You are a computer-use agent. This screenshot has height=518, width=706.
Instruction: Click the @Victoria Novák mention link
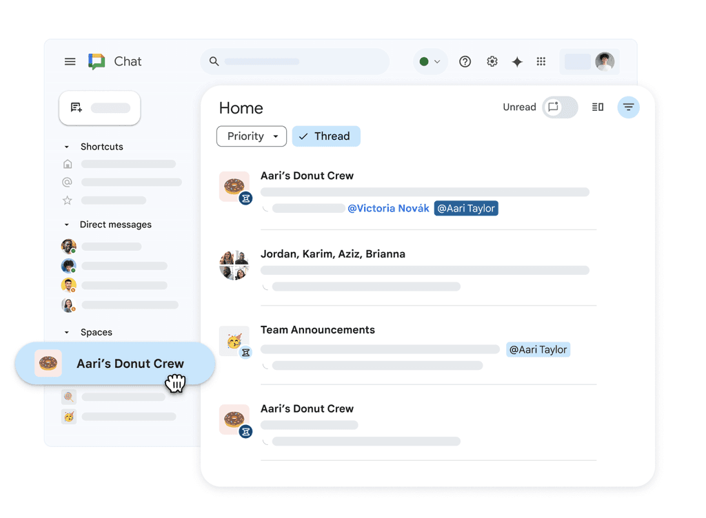389,208
